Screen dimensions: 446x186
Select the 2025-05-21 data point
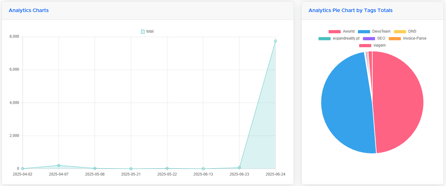[x=131, y=169]
